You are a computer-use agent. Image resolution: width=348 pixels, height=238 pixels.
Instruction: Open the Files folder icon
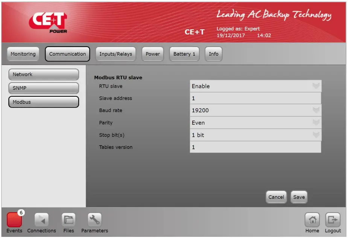(x=68, y=220)
